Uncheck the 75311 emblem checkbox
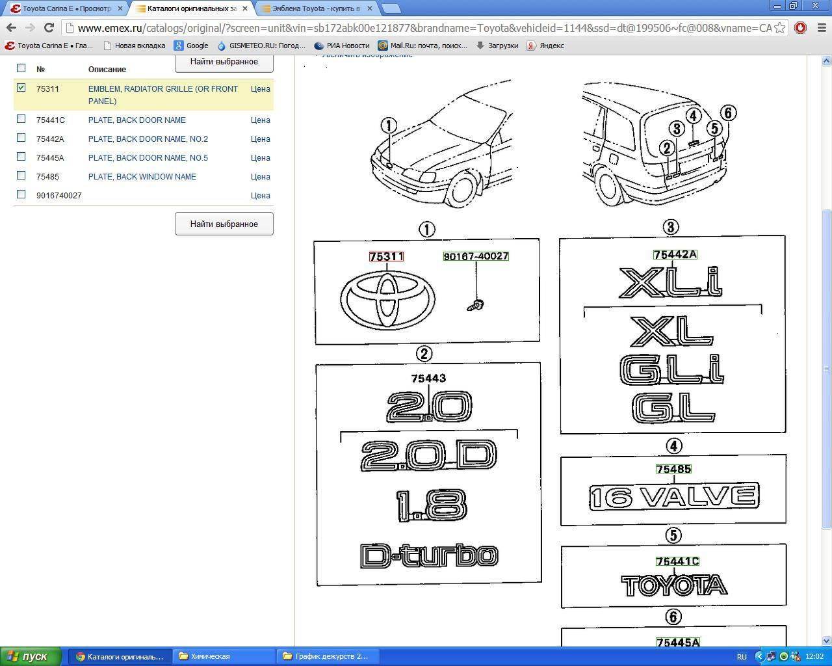 (21, 88)
